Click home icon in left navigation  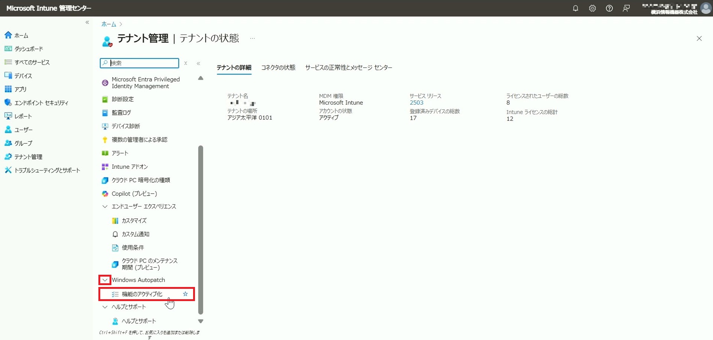pos(8,35)
